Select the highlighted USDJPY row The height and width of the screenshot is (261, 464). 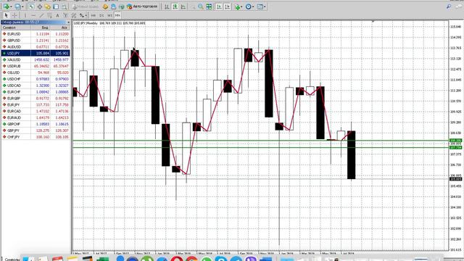pos(36,53)
